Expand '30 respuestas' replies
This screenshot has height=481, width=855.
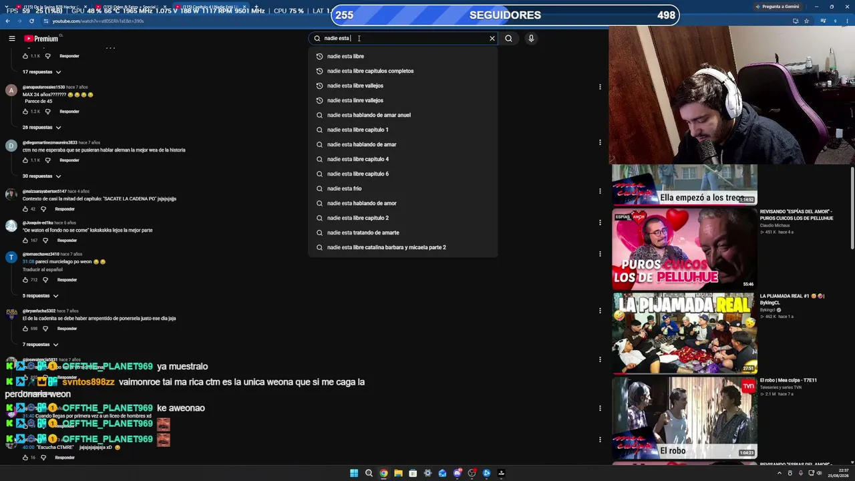(x=41, y=176)
